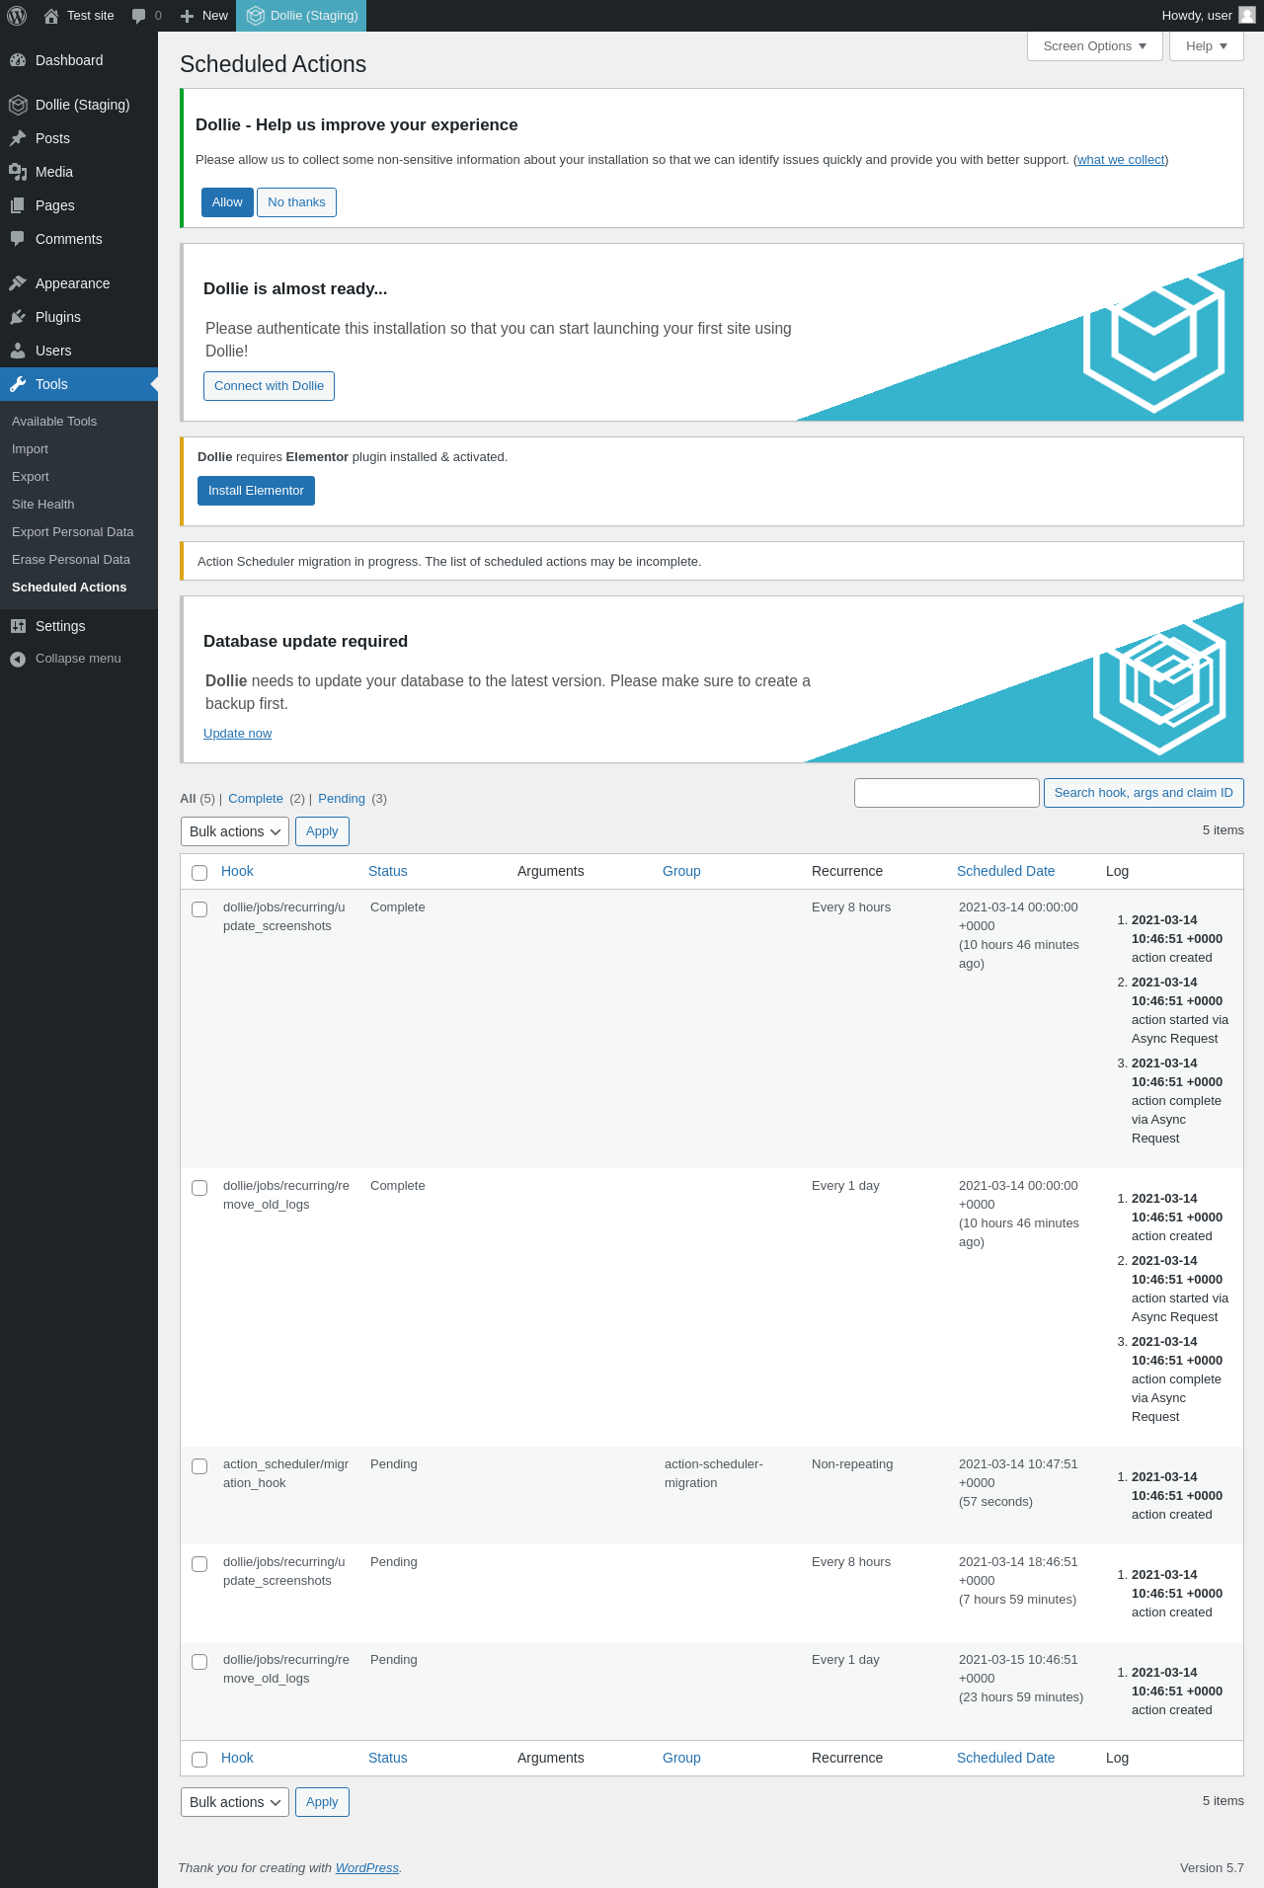Click the Update now link
1264x1888 pixels.
[x=237, y=734]
